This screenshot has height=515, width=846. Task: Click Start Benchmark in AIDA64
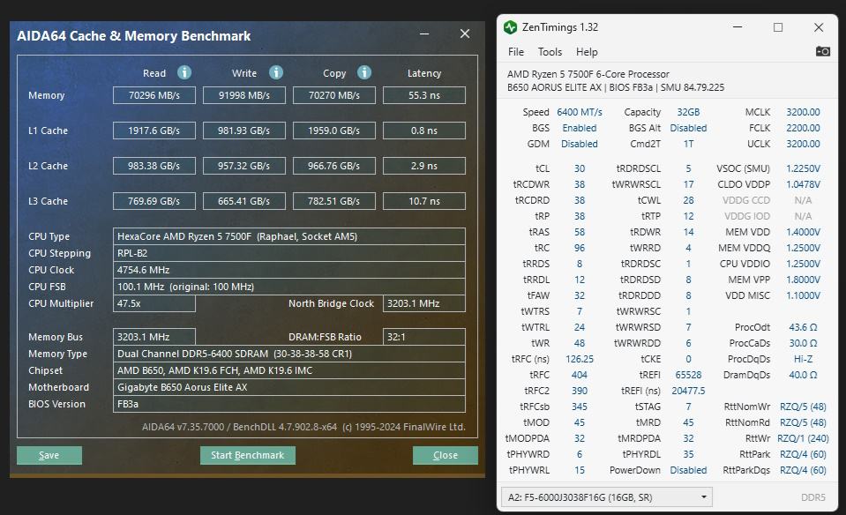click(248, 455)
